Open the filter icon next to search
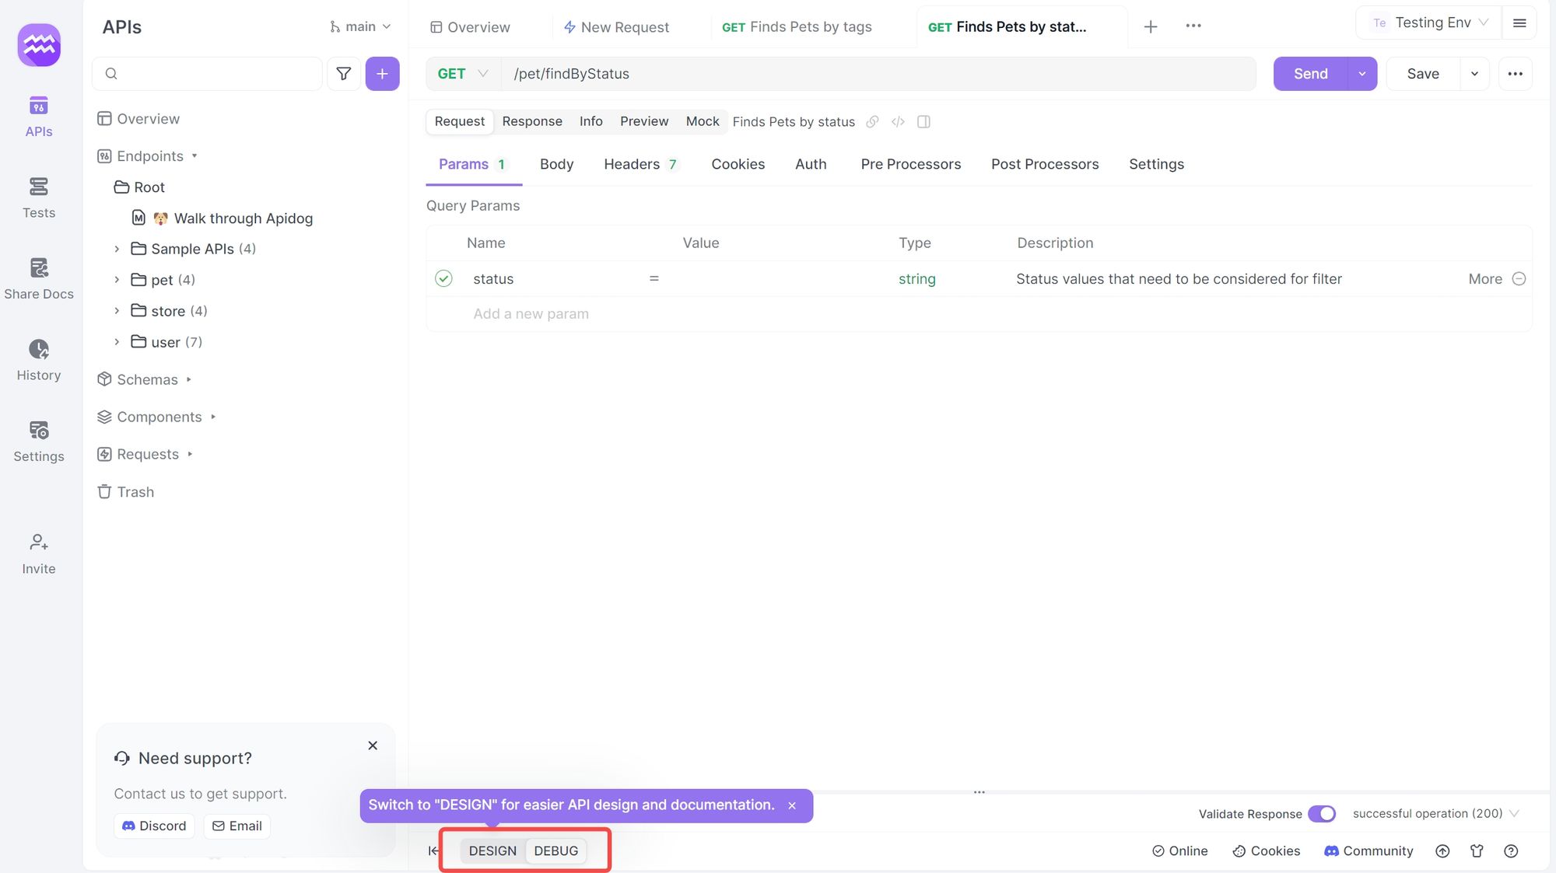1556x873 pixels. (343, 74)
